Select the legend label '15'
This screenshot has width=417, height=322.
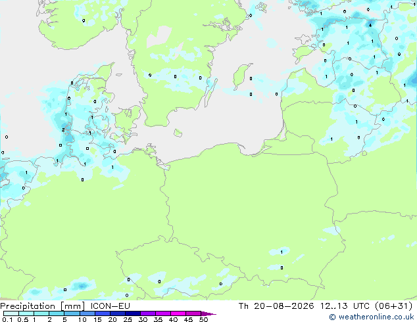[x=97, y=319]
